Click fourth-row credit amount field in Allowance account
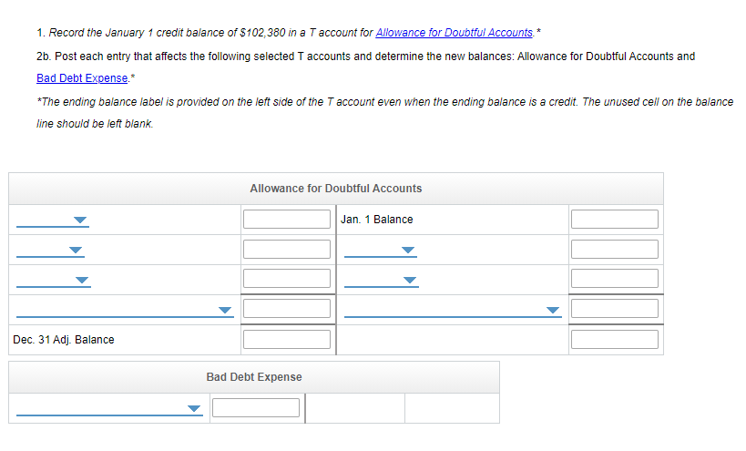Viewport: 746px width, 451px height. 614,309
